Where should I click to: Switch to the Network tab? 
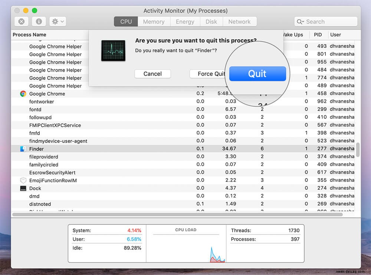(239, 22)
